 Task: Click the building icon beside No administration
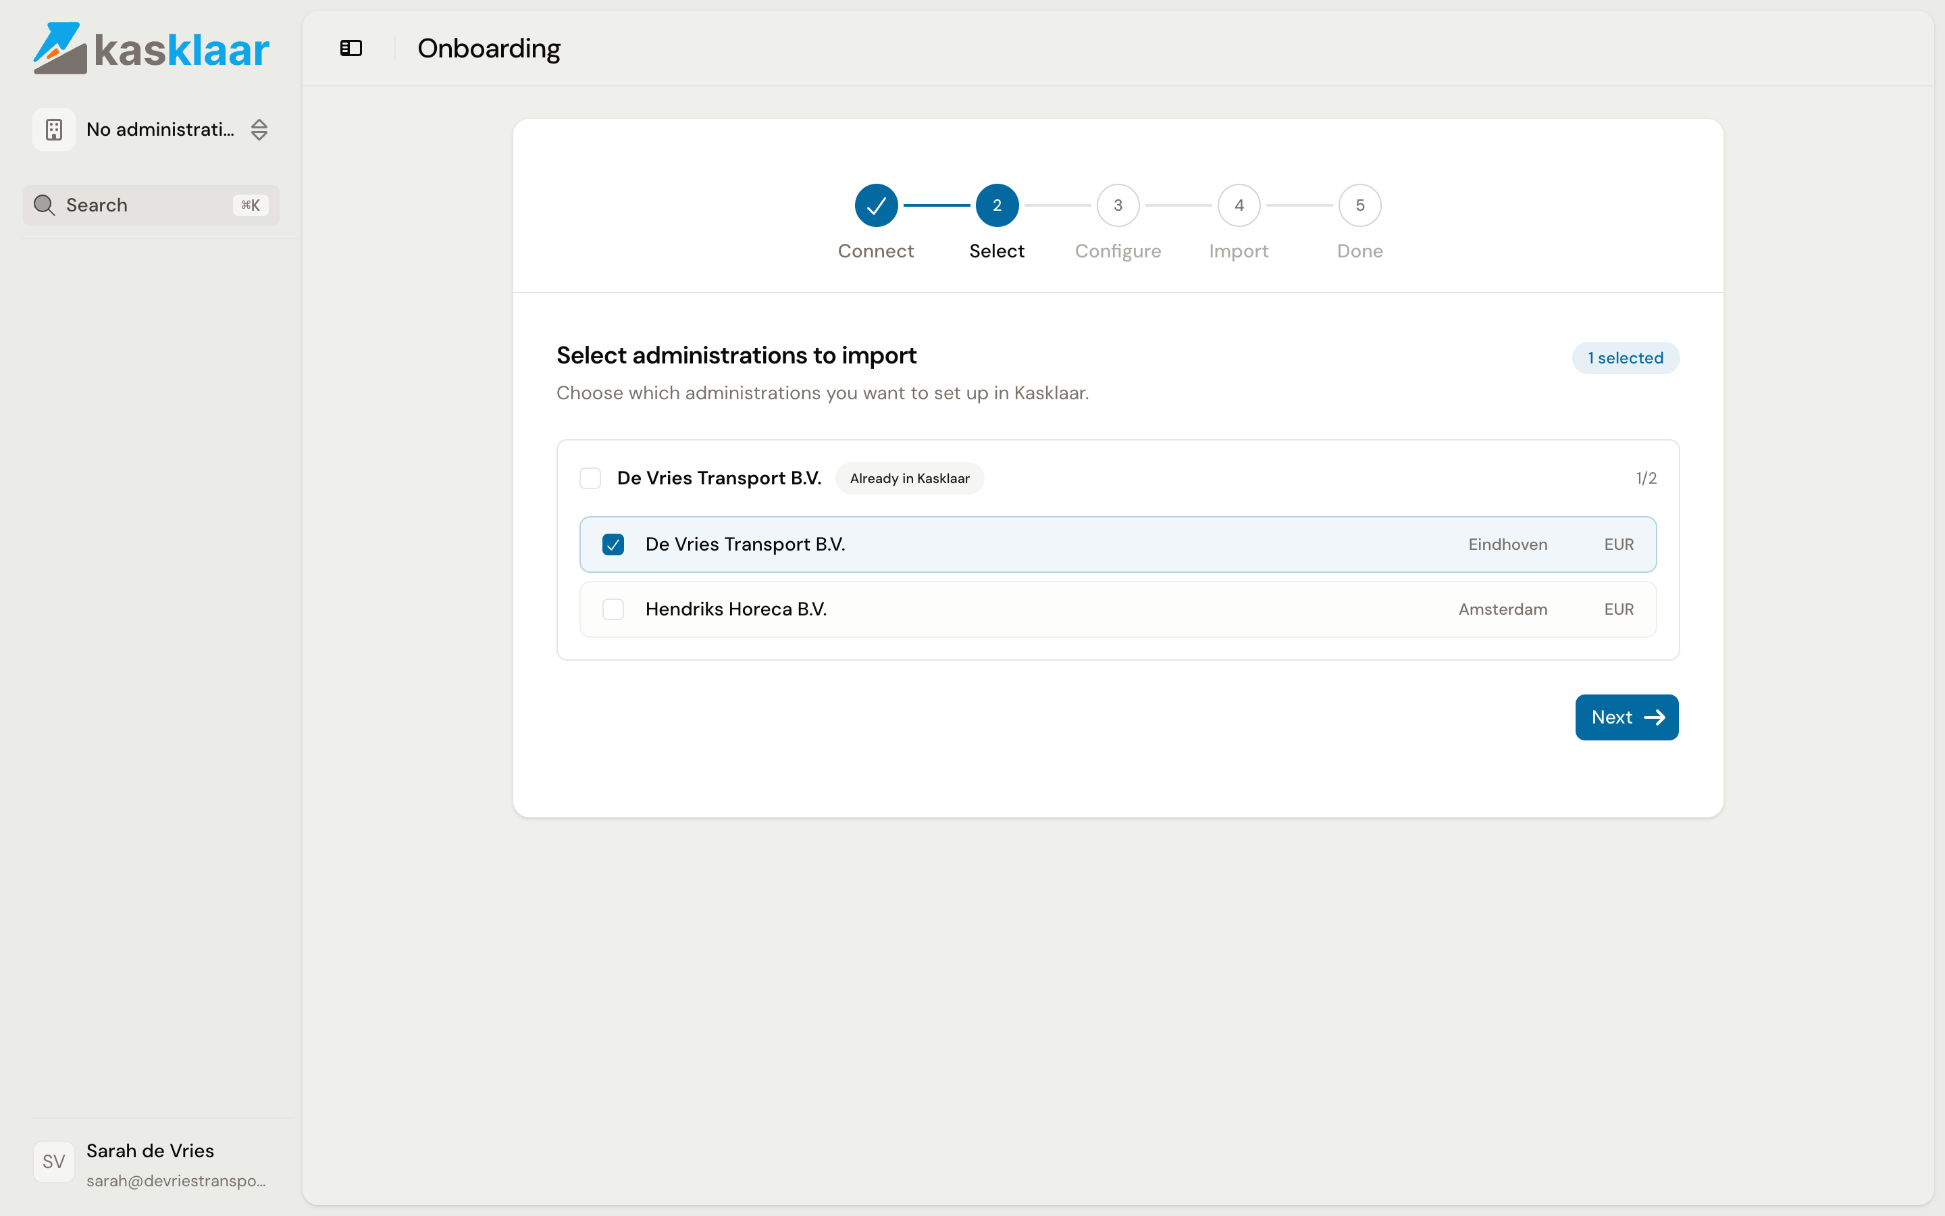54,130
